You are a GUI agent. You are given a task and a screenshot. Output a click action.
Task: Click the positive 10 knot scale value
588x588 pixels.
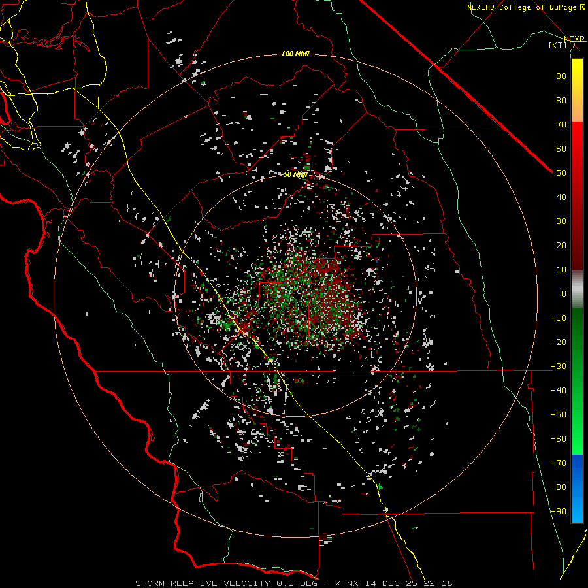561,270
